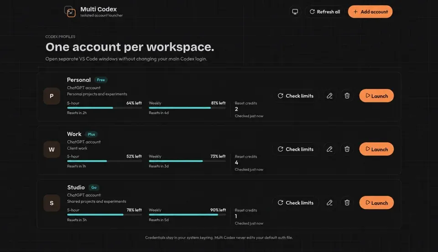Edit the Studio profile with pencil icon
This screenshot has height=252, width=438.
tap(329, 203)
